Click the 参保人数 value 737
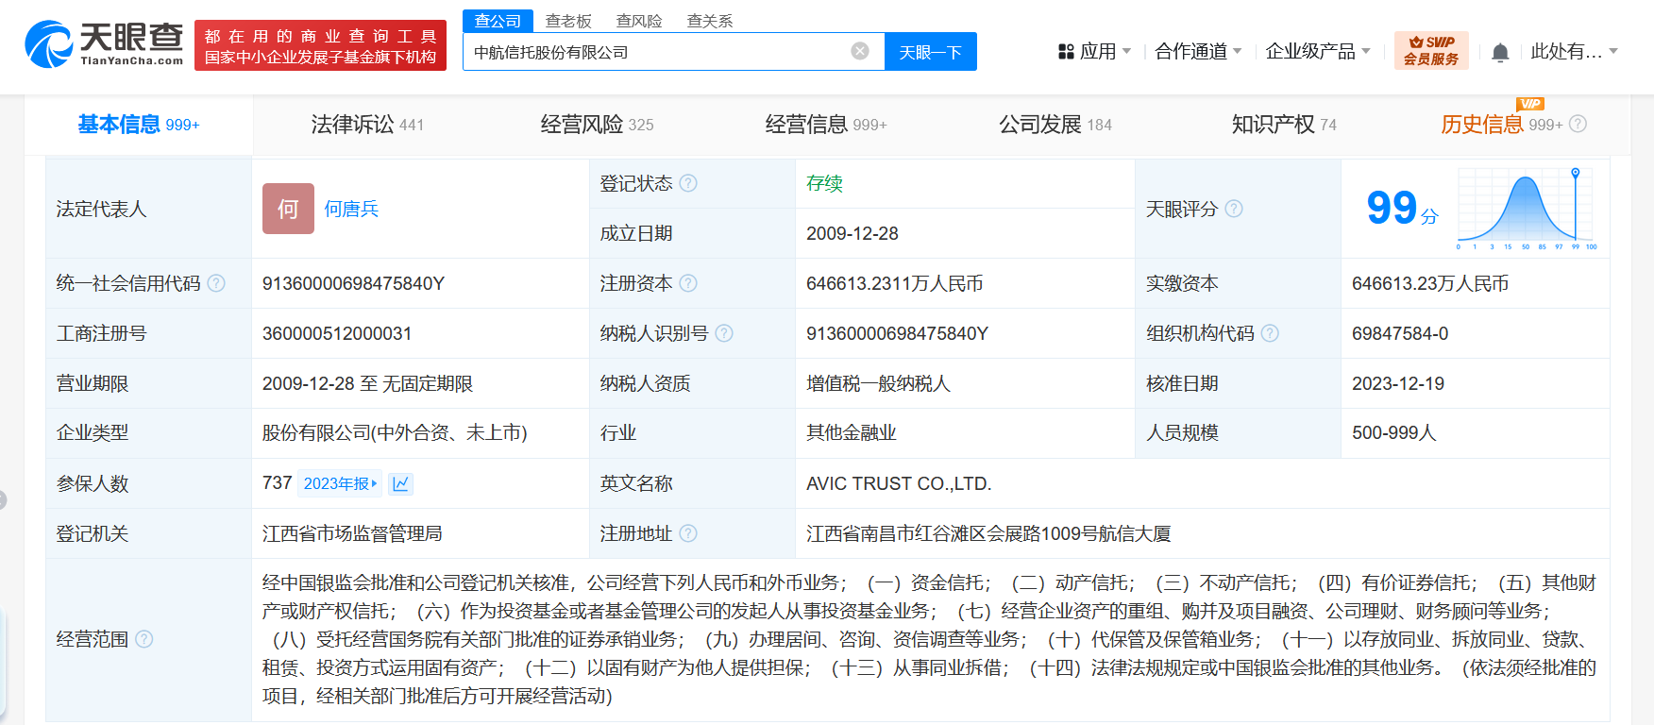The width and height of the screenshot is (1654, 725). 277,482
